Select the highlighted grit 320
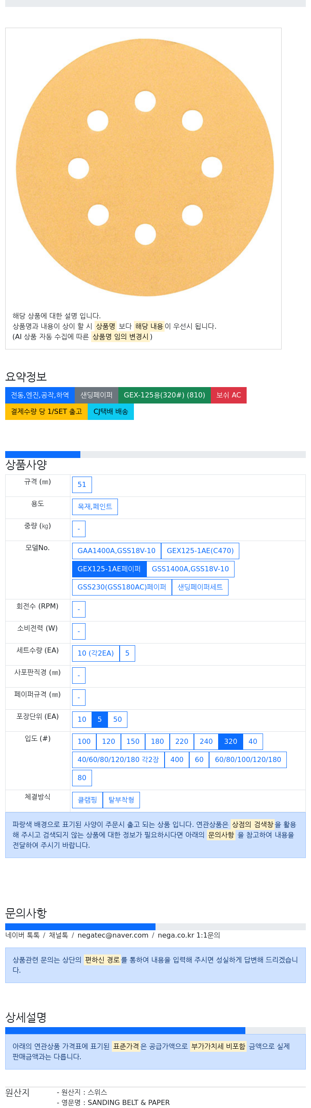Screen dimensions: 311x1108 tap(231, 742)
